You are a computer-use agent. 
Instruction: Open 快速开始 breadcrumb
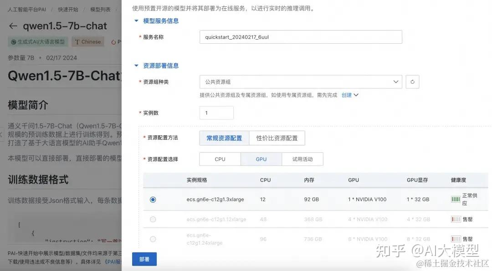pyautogui.click(x=68, y=10)
